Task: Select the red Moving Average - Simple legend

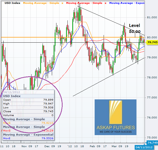Action: pyautogui.click(x=84, y=3)
